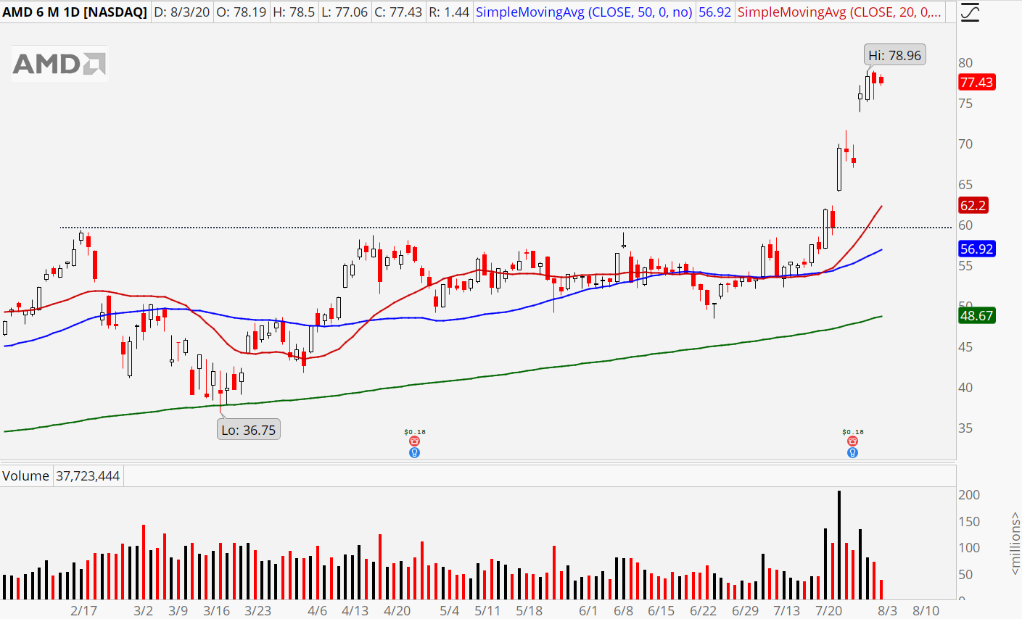Click the L: 77.06 low value
The height and width of the screenshot is (619, 1022).
pyautogui.click(x=345, y=12)
